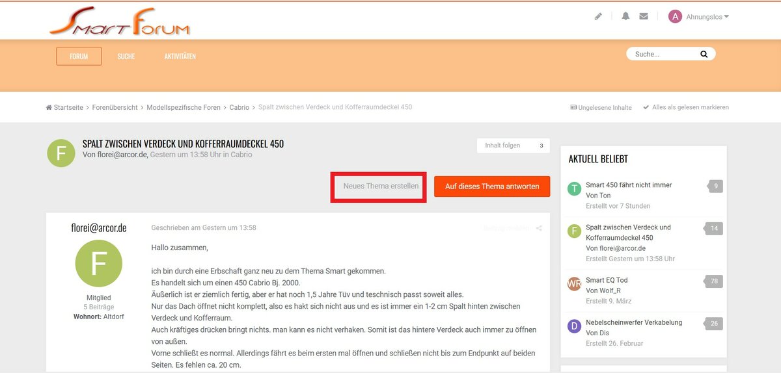Open the Forum tab
781x373 pixels.
[79, 57]
